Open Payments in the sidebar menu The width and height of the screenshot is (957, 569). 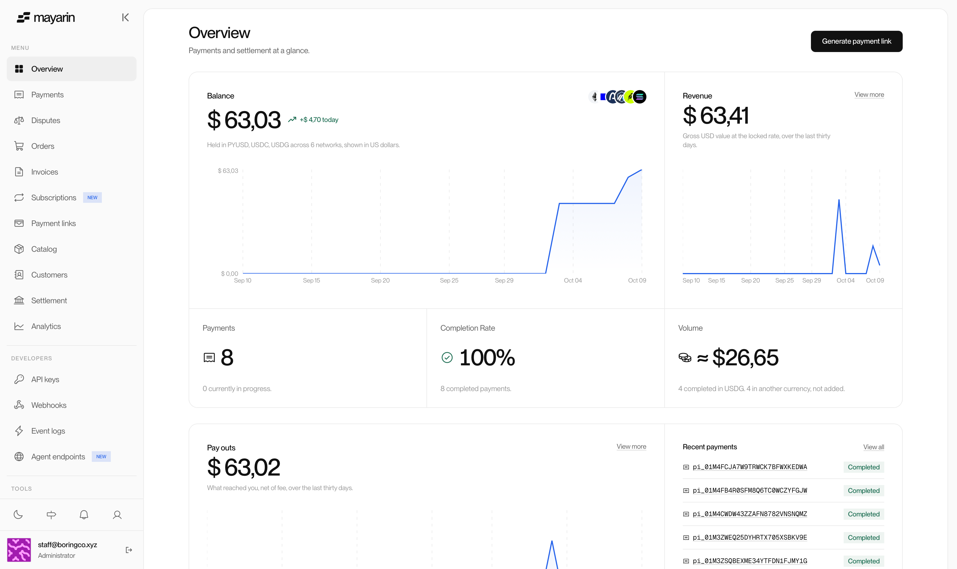coord(72,95)
